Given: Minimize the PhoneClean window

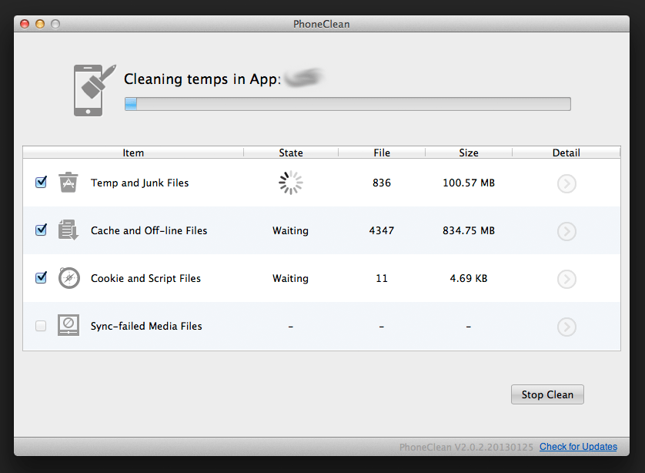Looking at the screenshot, I should [x=40, y=25].
